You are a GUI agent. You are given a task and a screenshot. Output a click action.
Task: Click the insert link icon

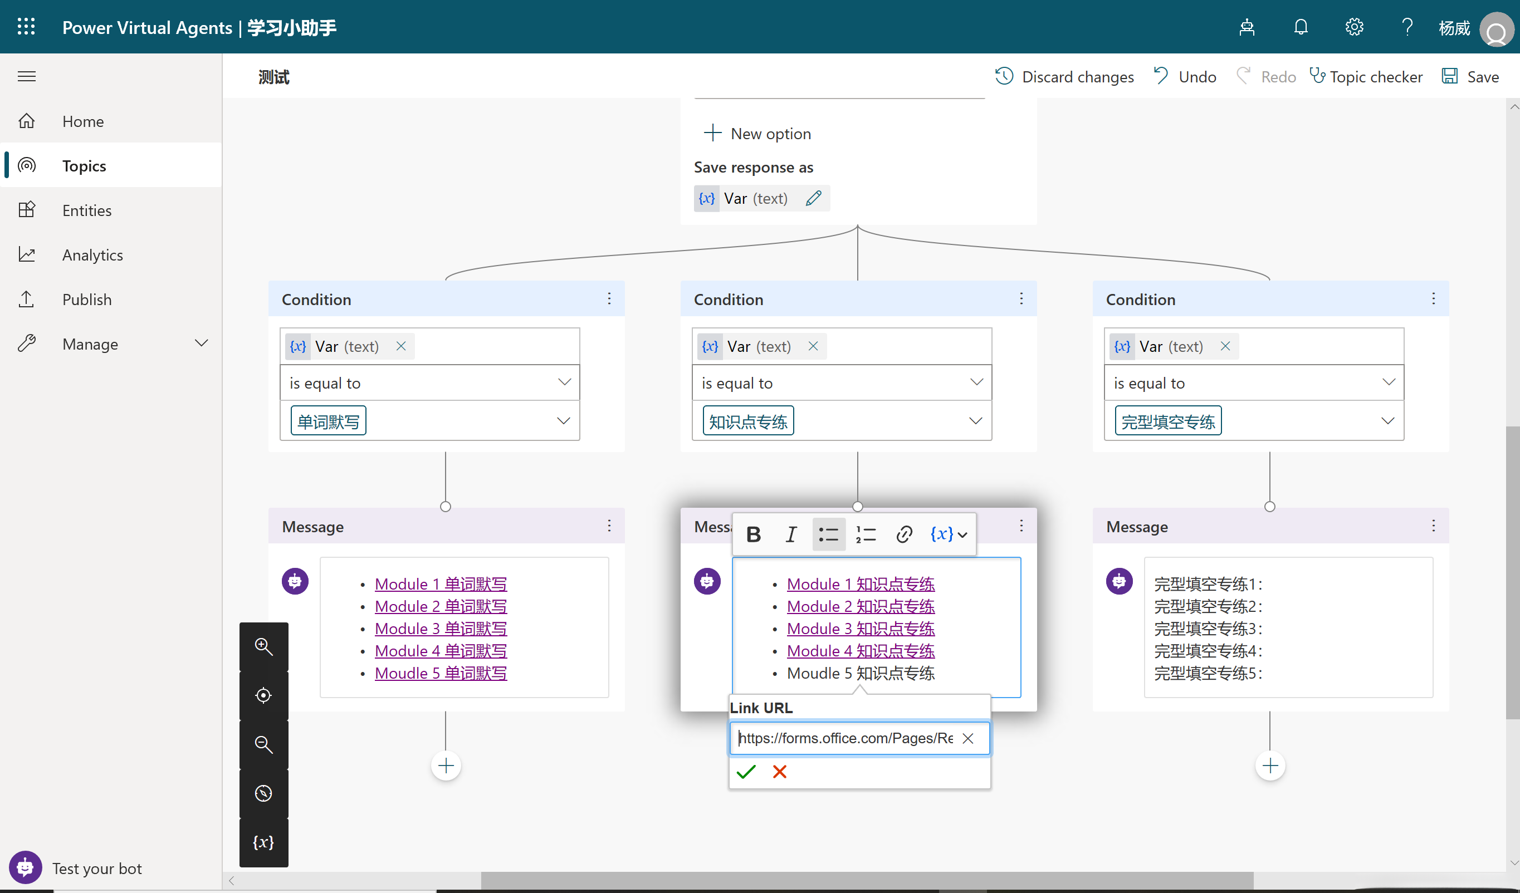pyautogui.click(x=903, y=534)
